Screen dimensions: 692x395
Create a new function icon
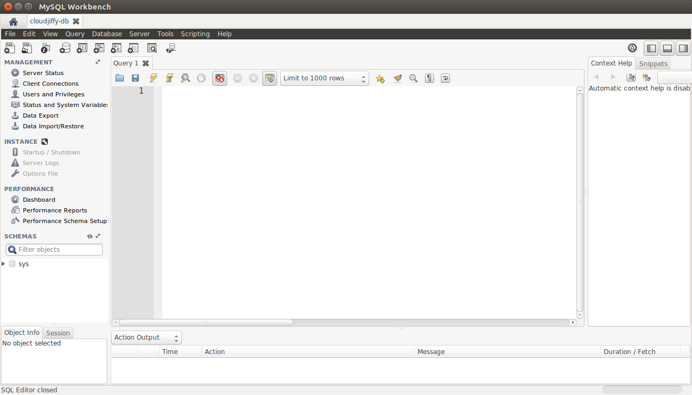(x=133, y=48)
